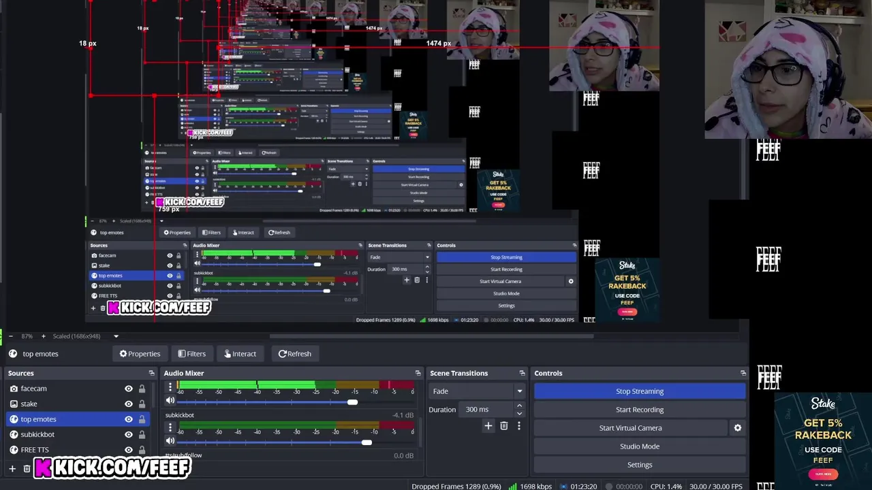Screen dimensions: 872x490
Task: Click the FREE TTS browser source icon
Action: tap(14, 450)
